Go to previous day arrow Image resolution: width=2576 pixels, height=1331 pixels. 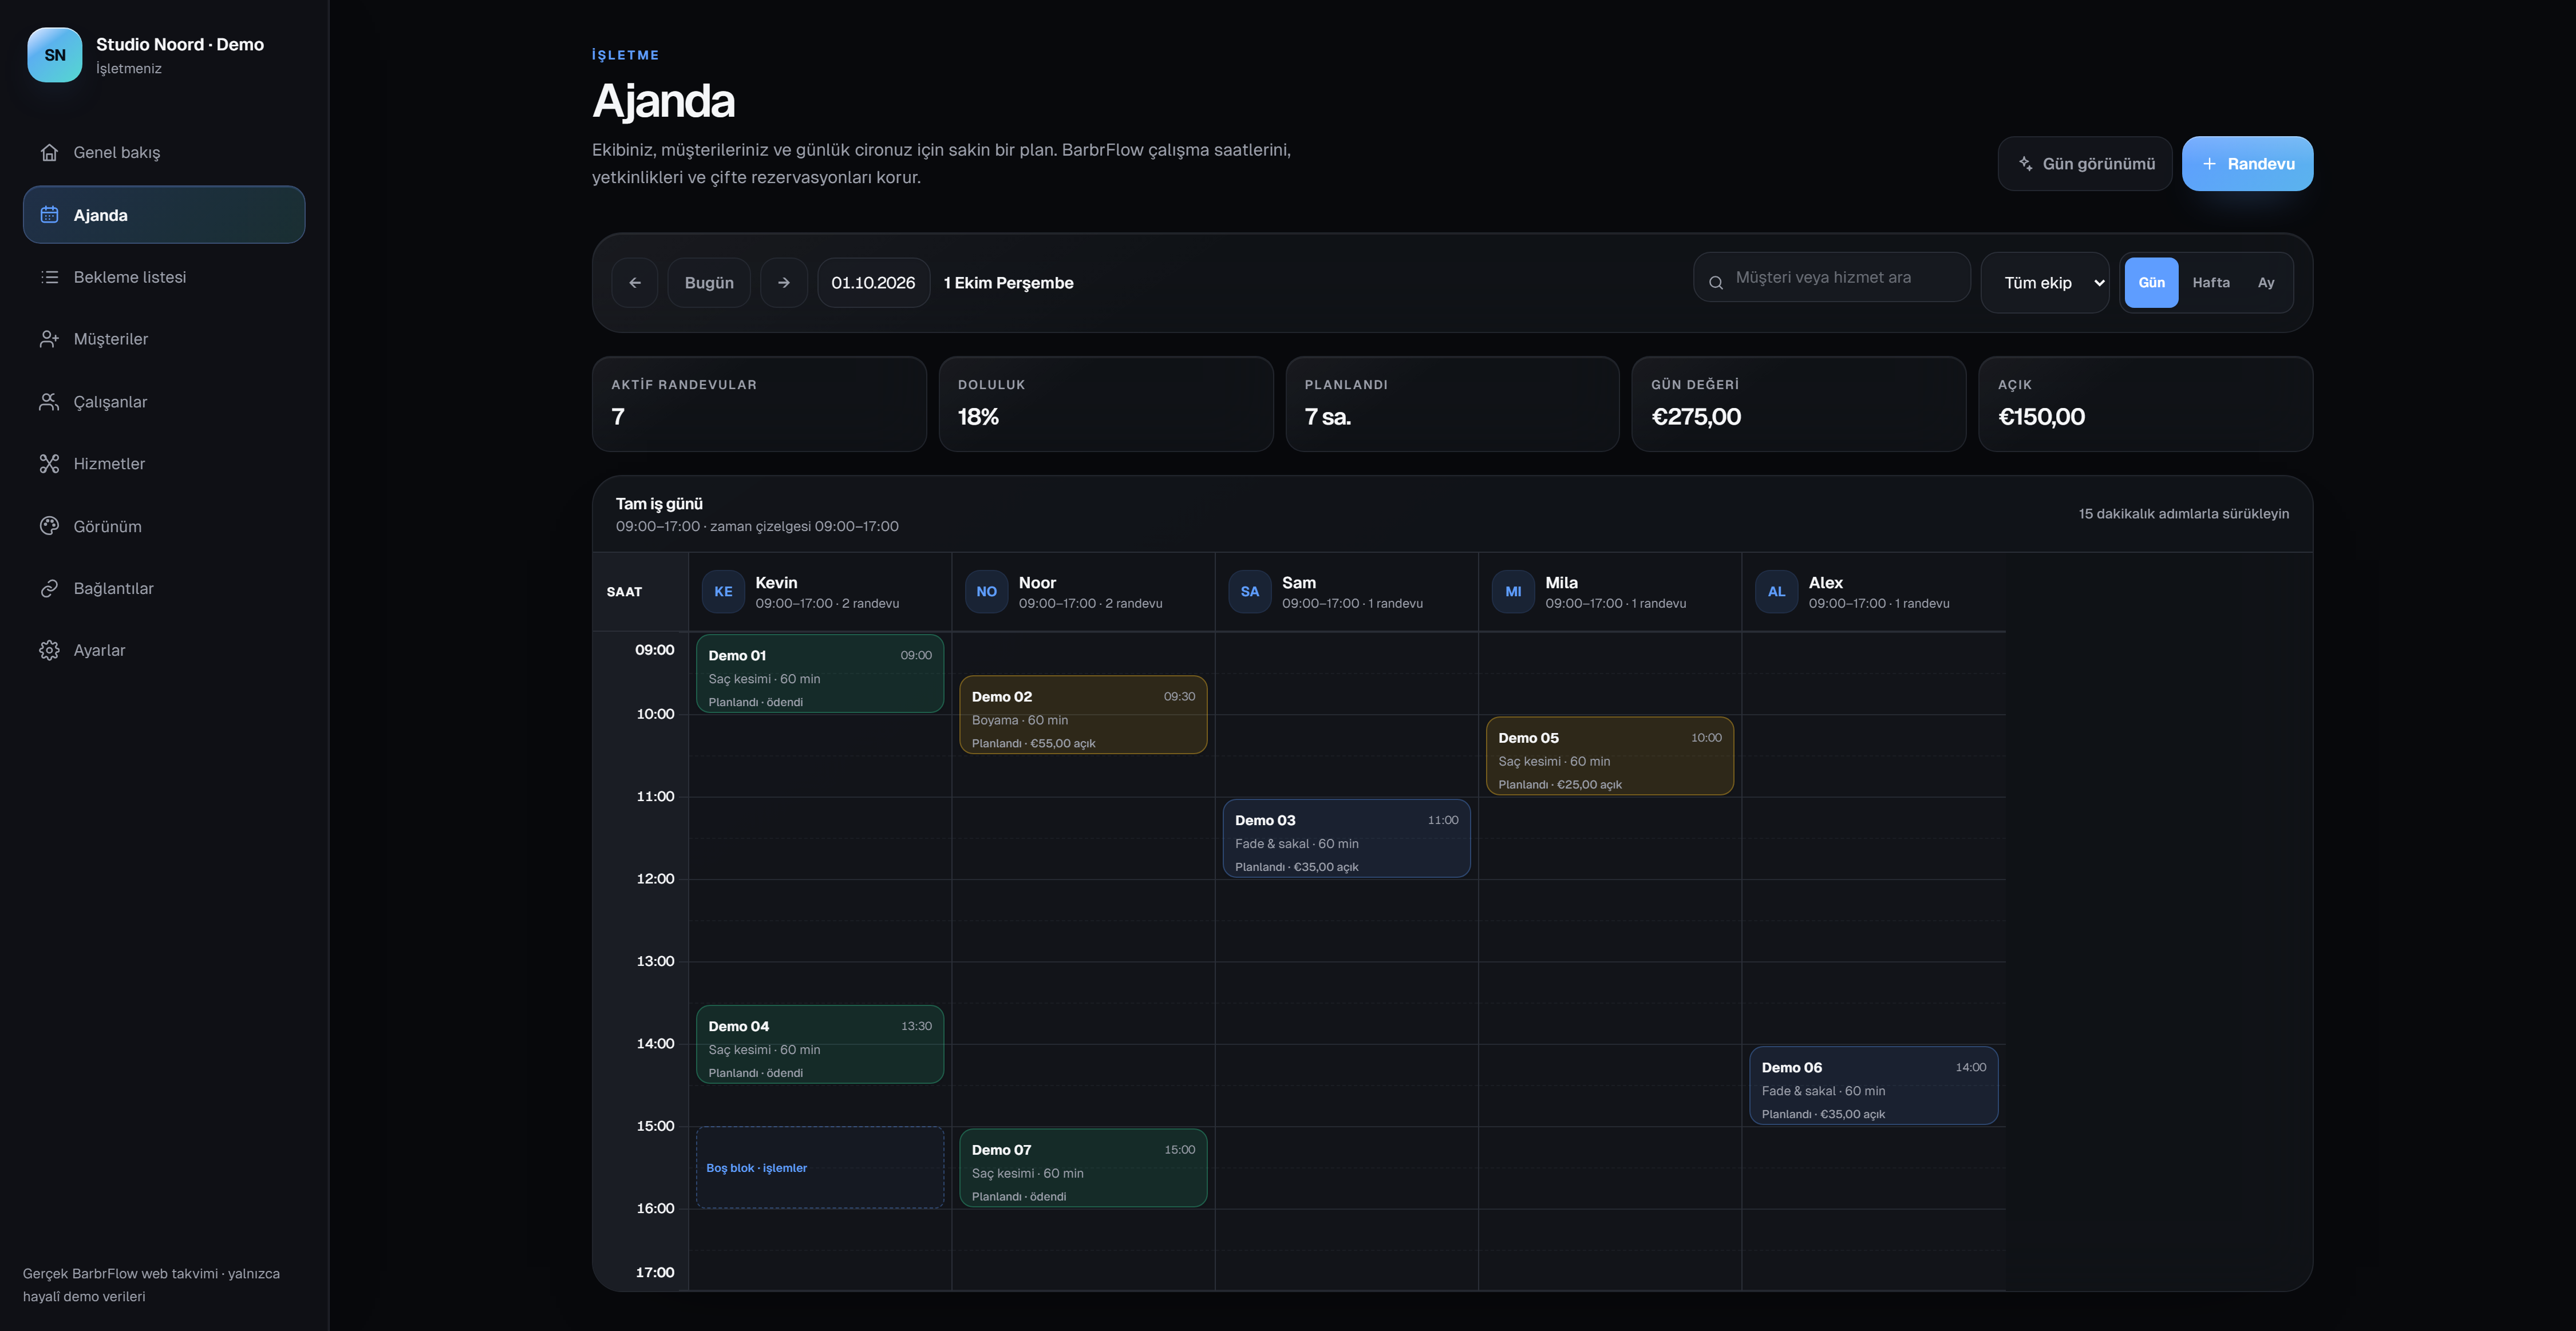click(x=635, y=283)
